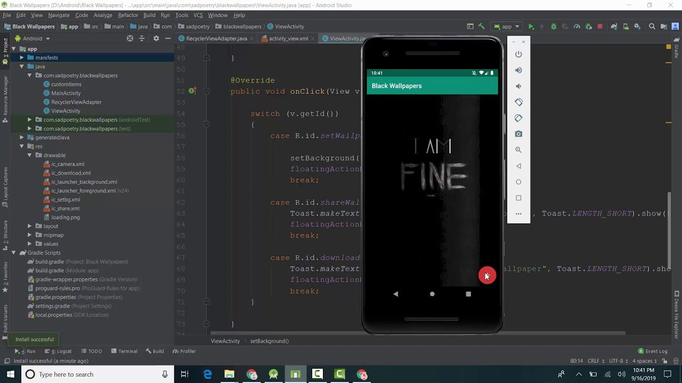Click emulator volume up icon
The width and height of the screenshot is (682, 383).
pos(518,70)
